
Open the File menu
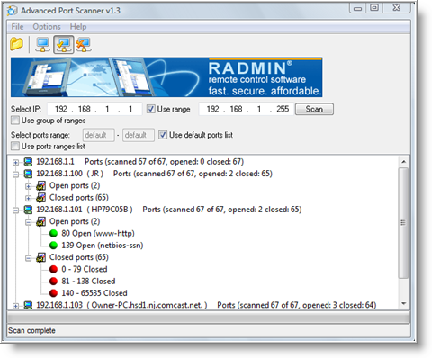17,27
